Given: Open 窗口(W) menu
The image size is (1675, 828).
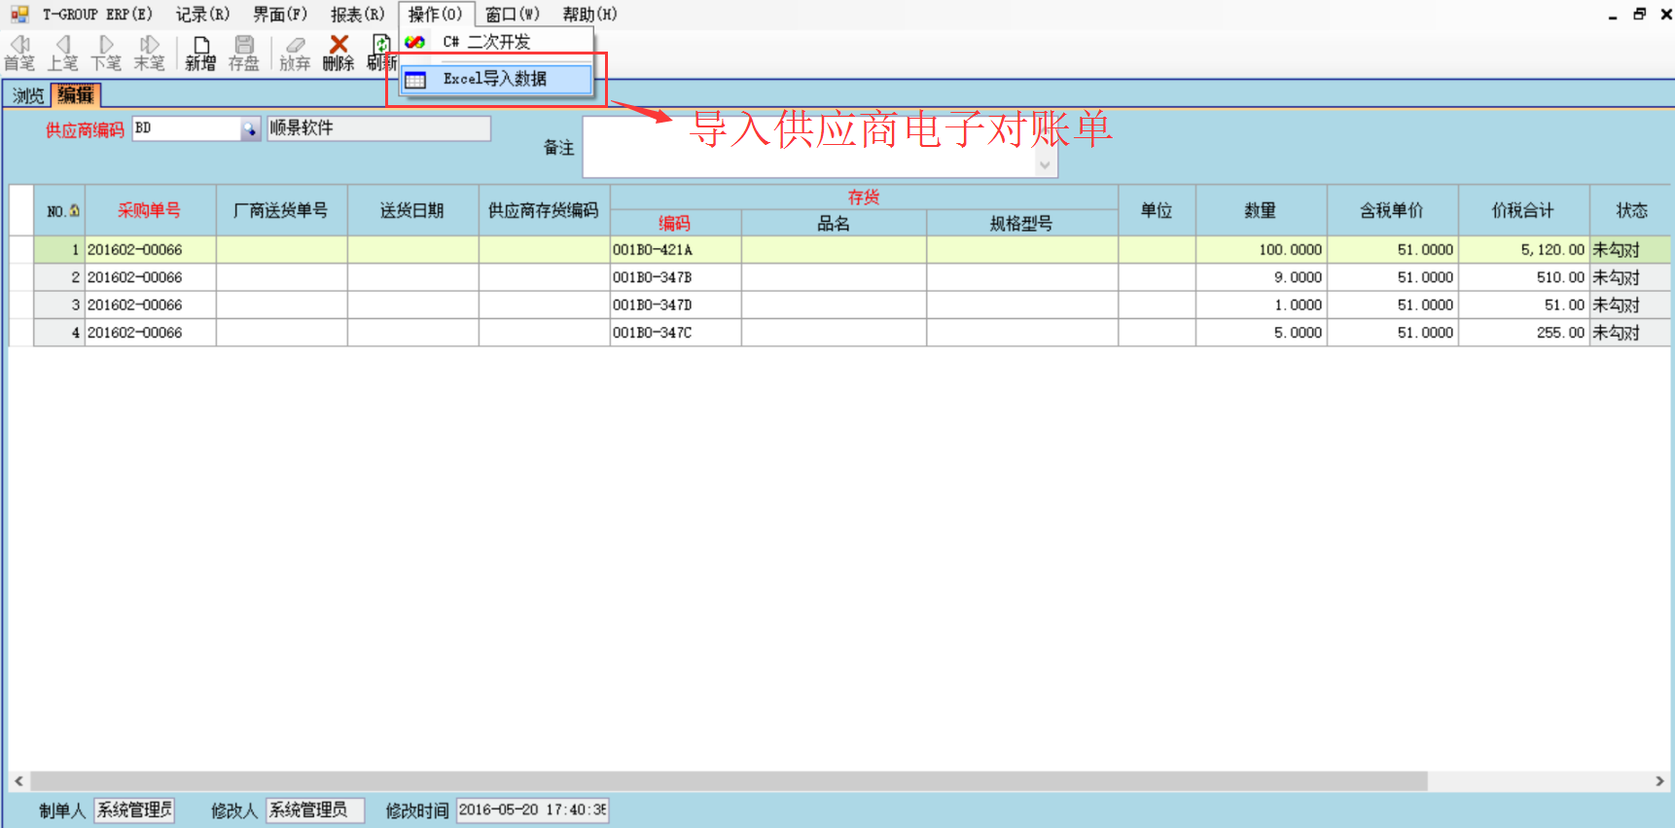Looking at the screenshot, I should [512, 14].
